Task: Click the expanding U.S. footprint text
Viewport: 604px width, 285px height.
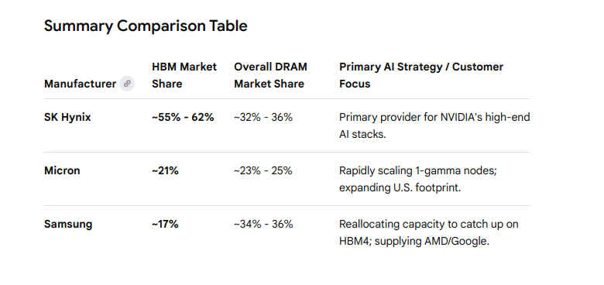Action: click(x=400, y=187)
